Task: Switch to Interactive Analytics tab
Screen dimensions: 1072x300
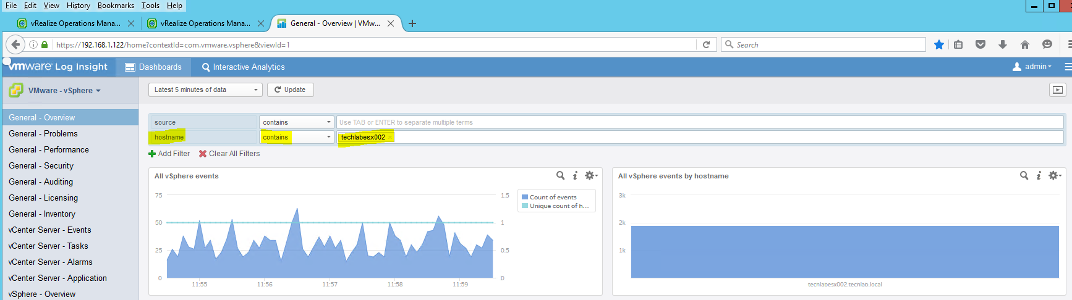Action: 244,67
